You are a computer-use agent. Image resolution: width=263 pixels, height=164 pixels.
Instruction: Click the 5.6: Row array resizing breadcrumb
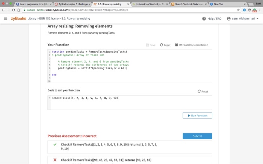(76, 19)
